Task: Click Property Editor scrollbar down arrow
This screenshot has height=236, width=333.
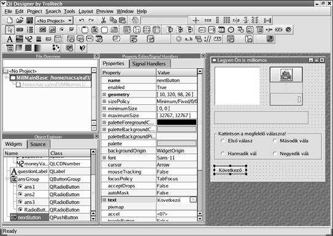Action: [200, 218]
